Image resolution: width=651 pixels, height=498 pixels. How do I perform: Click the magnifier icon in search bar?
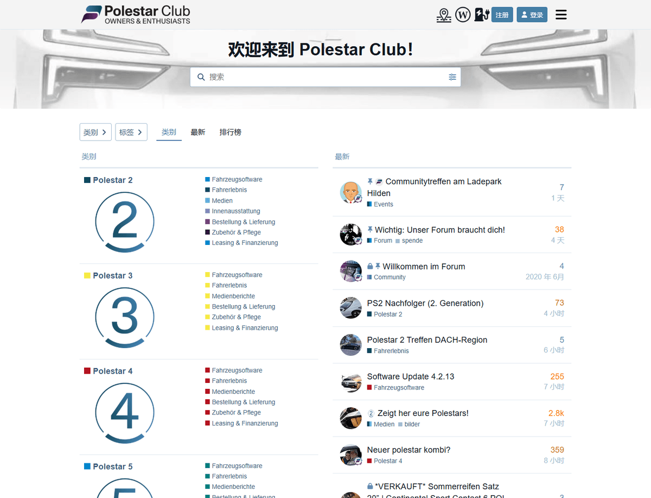pos(201,77)
